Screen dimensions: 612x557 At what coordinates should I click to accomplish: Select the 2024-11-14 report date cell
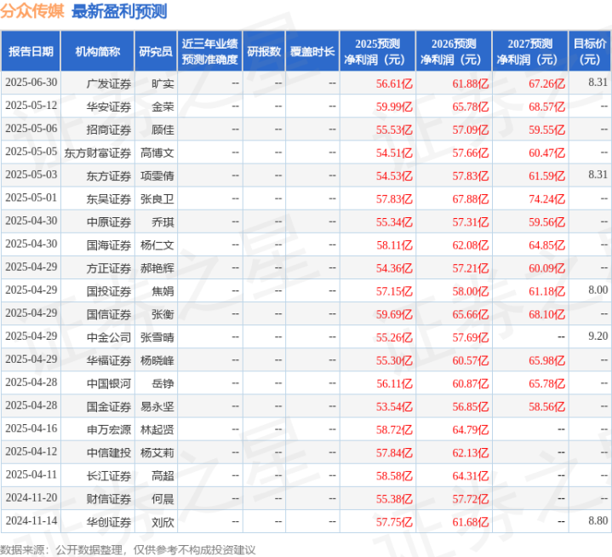pyautogui.click(x=31, y=521)
